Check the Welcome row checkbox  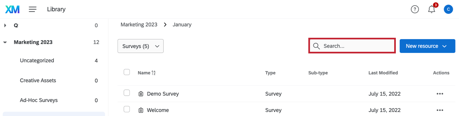(127, 109)
